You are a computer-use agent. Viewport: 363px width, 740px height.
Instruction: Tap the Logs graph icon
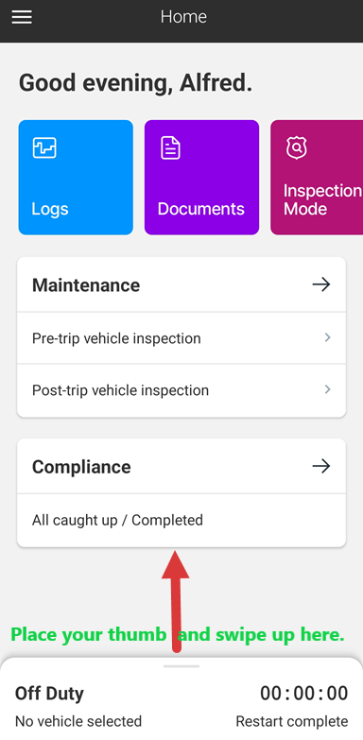point(44,147)
